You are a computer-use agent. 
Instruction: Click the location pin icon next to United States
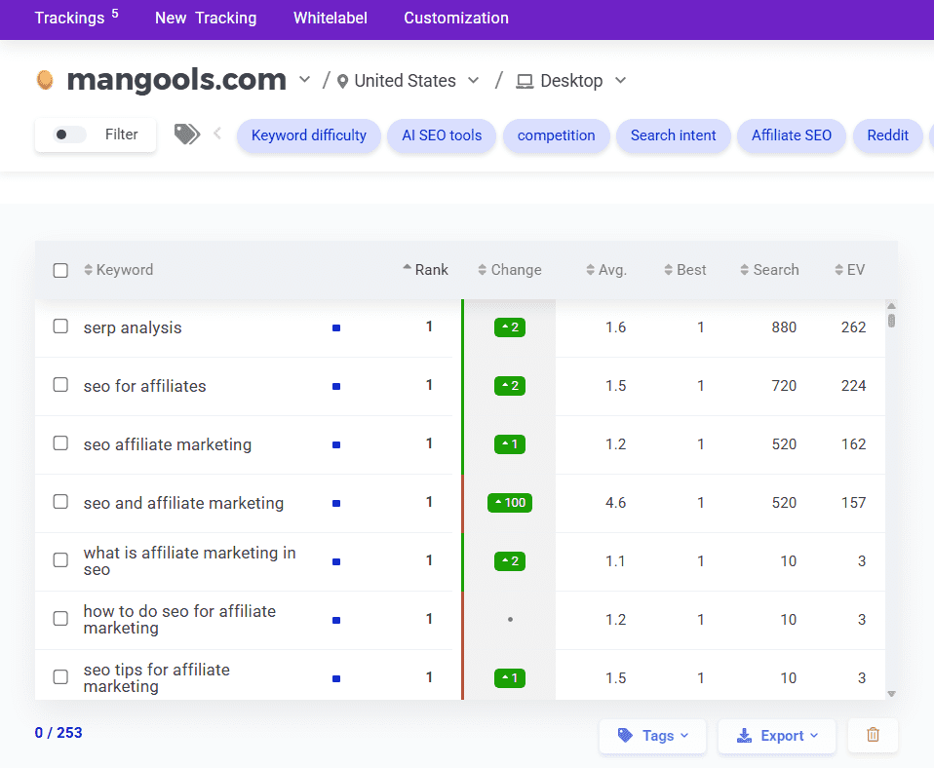342,81
